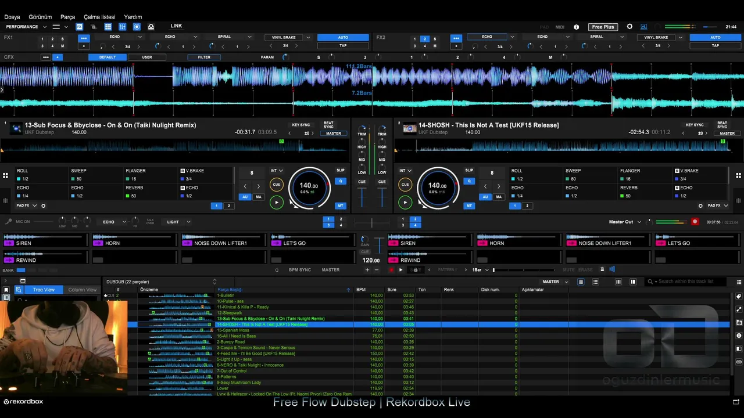
Task: Switch to Column View tab
Action: 82,290
